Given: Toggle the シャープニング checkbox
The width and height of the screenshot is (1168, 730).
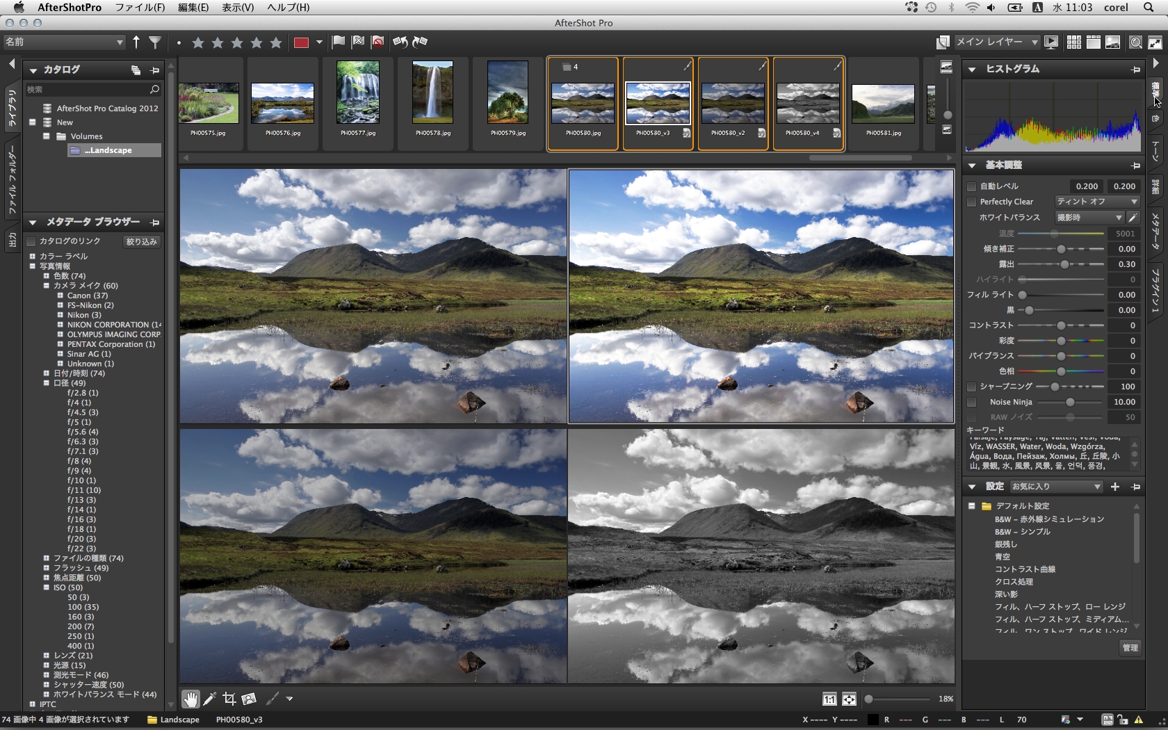Looking at the screenshot, I should click(x=972, y=387).
